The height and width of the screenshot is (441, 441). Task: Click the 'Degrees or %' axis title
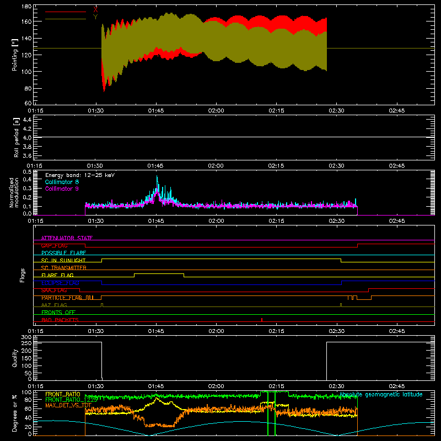(15, 413)
